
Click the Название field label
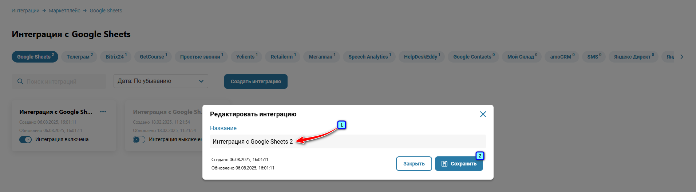223,128
